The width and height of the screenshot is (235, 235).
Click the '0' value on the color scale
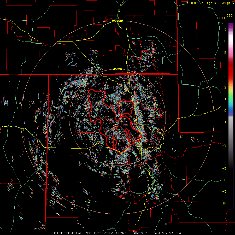[x=225, y=111]
